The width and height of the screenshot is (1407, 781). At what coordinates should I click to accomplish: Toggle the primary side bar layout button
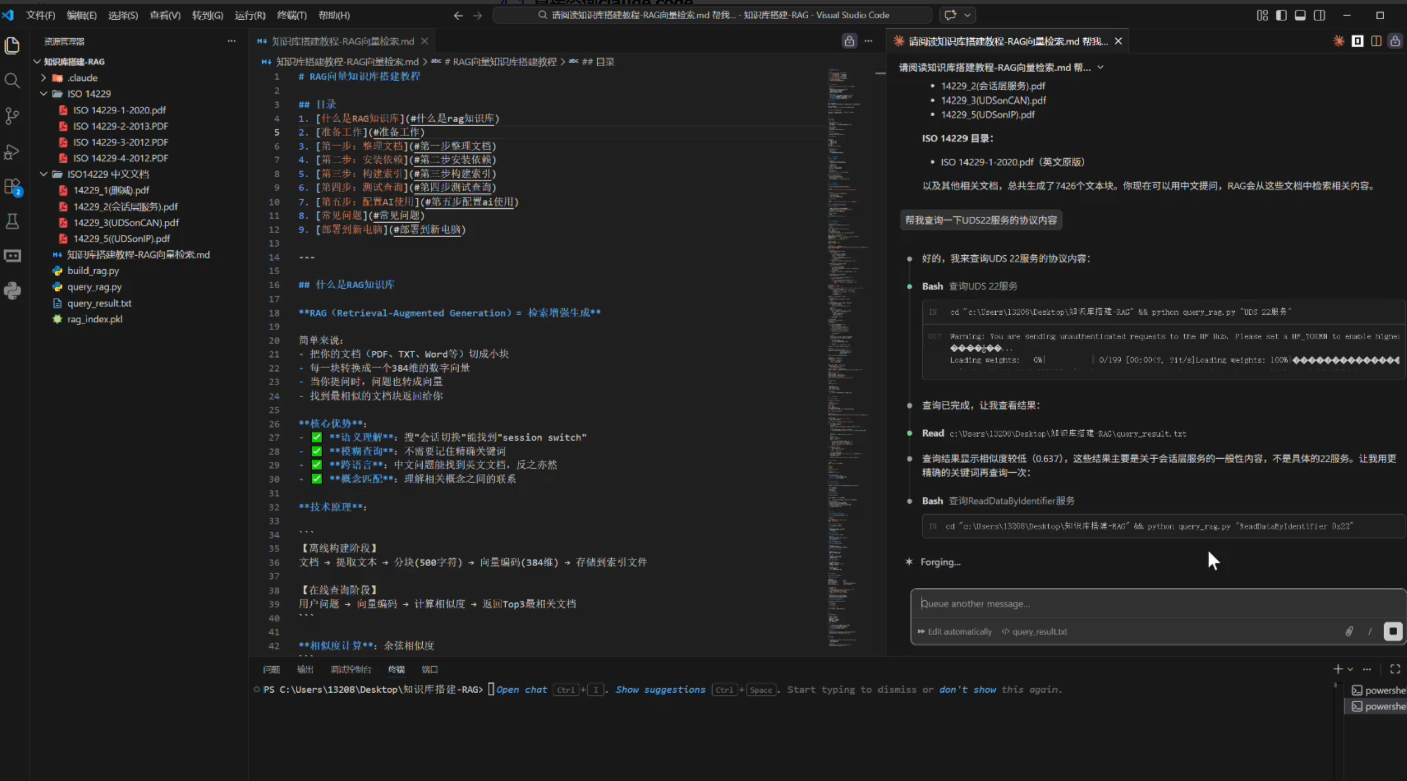point(1281,15)
